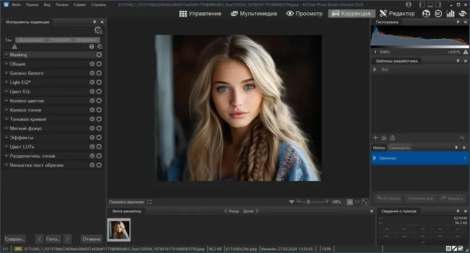Toggle the Мягкий фокус group circle
470x253 pixels.
coord(99,128)
